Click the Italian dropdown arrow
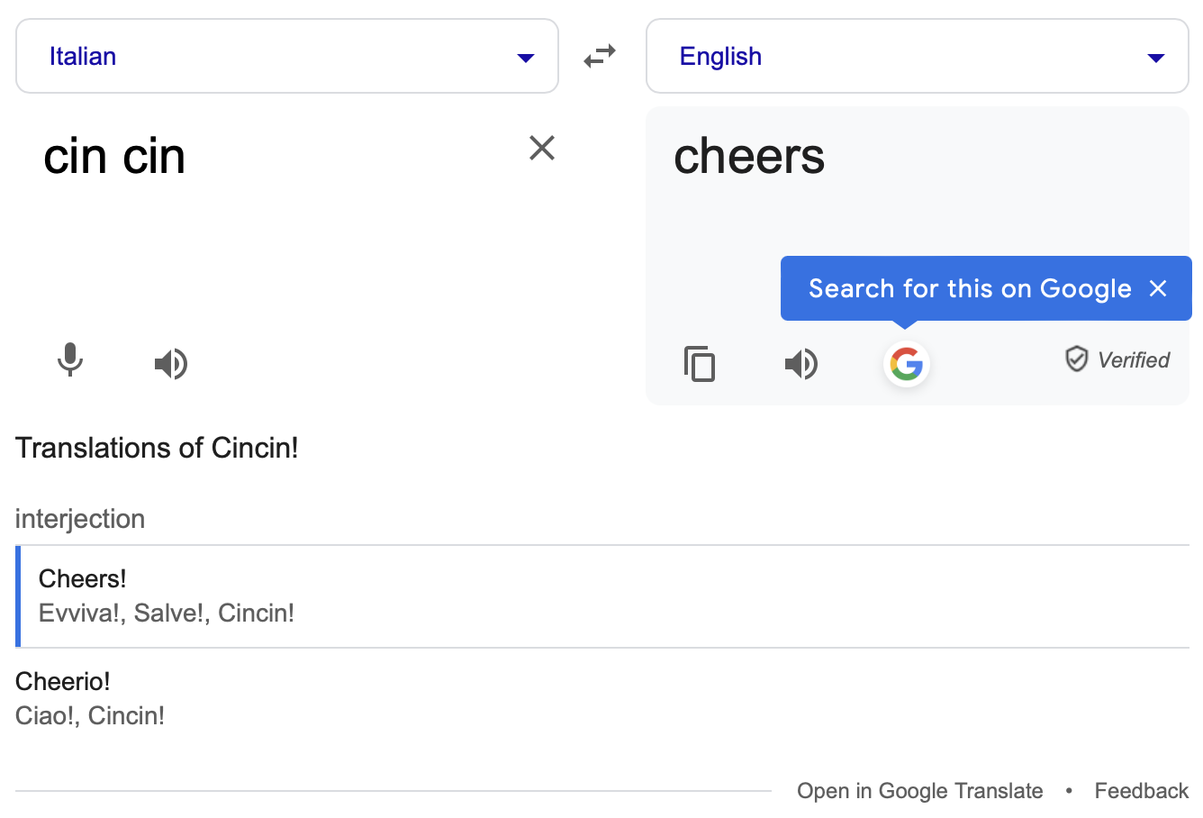The height and width of the screenshot is (818, 1203). pos(526,58)
